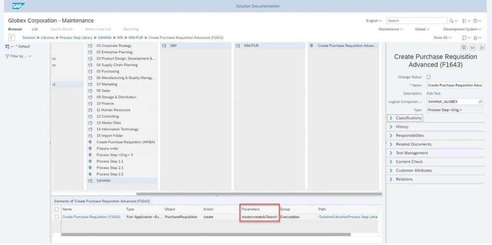Click the back arrow in the breadcrumb
The height and width of the screenshot is (245, 492).
(x=12, y=38)
